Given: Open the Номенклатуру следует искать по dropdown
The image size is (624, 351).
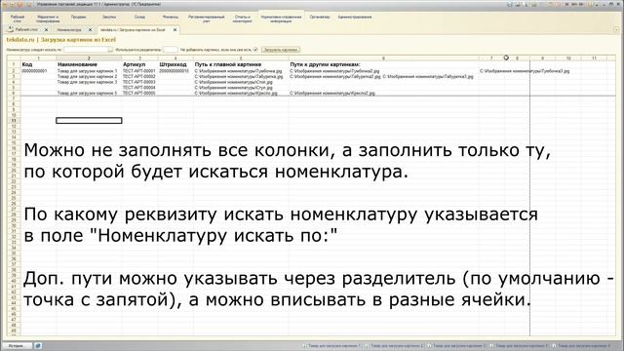Looking at the screenshot, I should coord(110,50).
